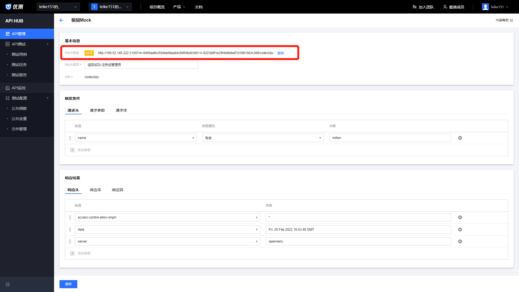519x292 pixels.
Task: Remove the name request header row
Action: [460, 138]
